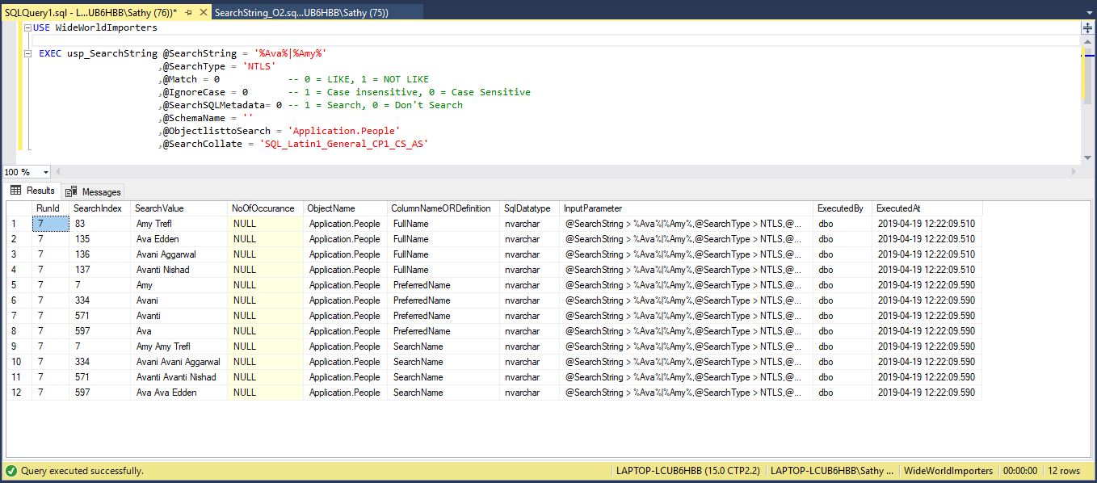This screenshot has width=1097, height=483.
Task: Switch to the Results tab
Action: 32,191
